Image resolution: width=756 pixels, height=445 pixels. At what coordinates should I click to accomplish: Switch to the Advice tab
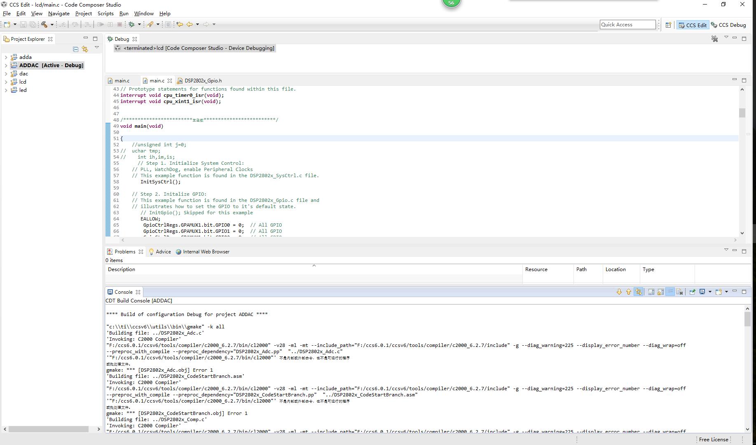tap(160, 252)
